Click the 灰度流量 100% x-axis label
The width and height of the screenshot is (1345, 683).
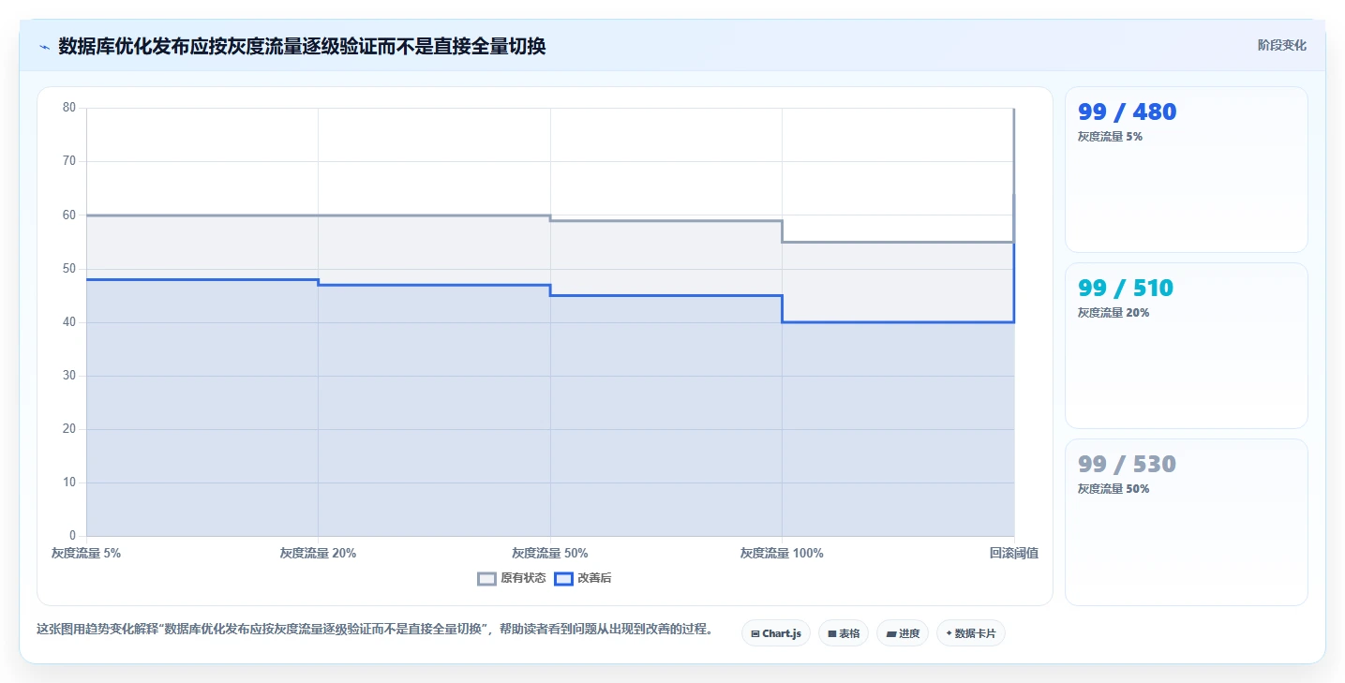[782, 553]
